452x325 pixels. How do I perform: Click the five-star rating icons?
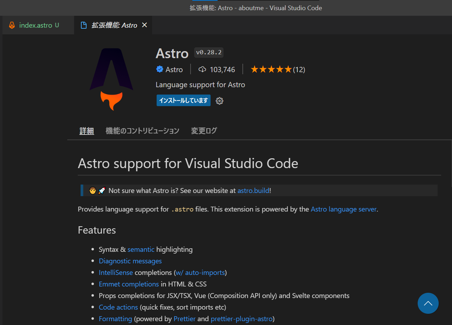[271, 69]
